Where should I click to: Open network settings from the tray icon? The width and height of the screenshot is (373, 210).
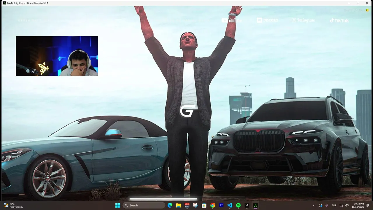click(x=342, y=205)
